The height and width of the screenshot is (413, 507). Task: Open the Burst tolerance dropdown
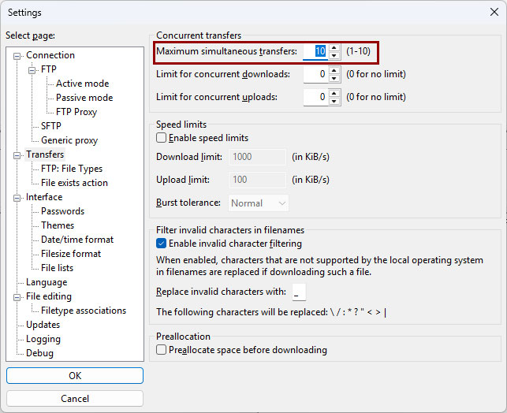pyautogui.click(x=259, y=203)
